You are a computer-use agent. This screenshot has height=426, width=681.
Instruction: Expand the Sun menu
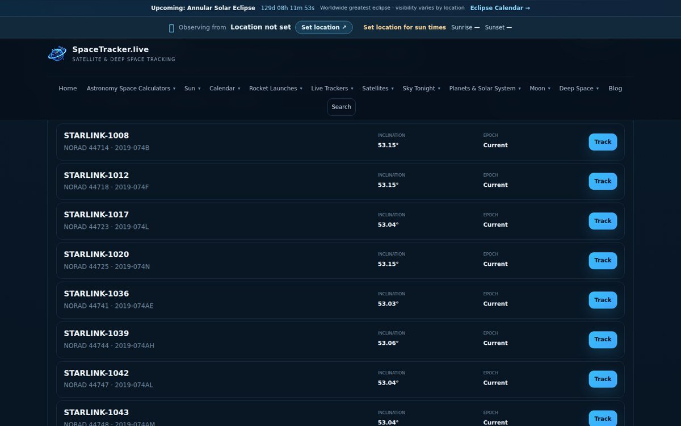(x=192, y=89)
